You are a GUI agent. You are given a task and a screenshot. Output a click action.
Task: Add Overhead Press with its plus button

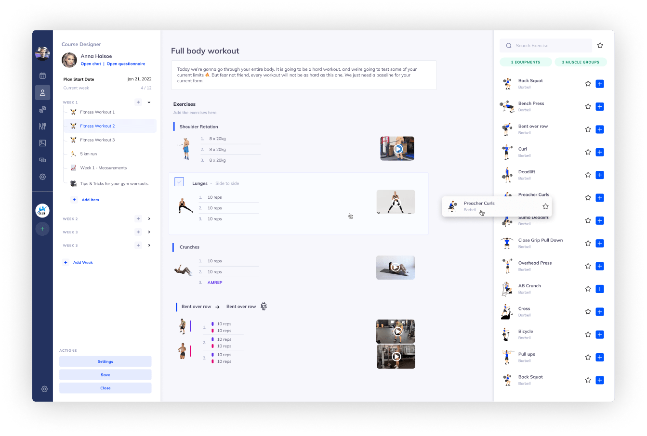point(600,266)
